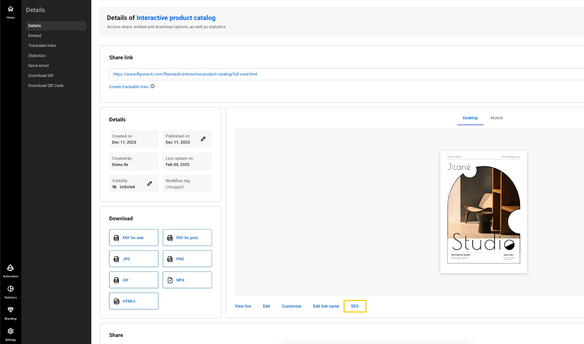Image resolution: width=584 pixels, height=344 pixels.
Task: Switch to the Desktop preview tab
Action: coord(470,118)
